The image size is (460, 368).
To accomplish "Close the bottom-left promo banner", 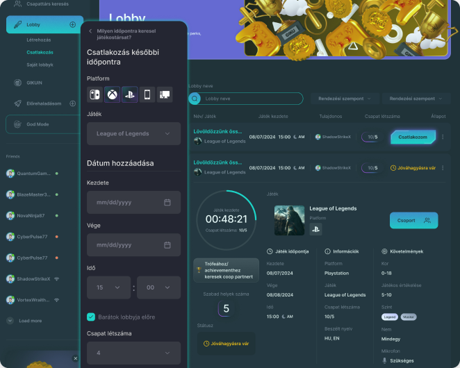I will click(x=76, y=358).
